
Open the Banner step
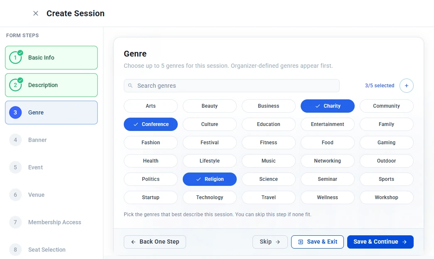51,140
